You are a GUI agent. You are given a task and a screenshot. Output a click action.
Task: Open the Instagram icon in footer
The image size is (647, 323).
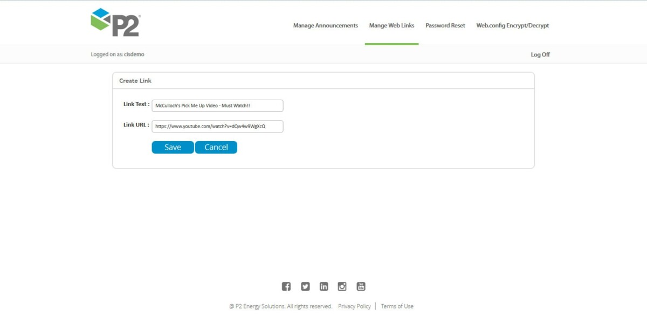point(342,286)
